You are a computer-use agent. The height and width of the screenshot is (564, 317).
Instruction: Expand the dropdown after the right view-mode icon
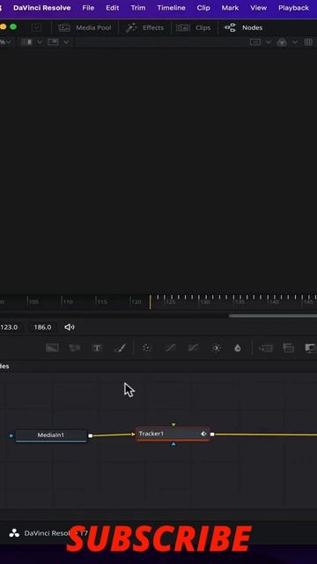268,42
